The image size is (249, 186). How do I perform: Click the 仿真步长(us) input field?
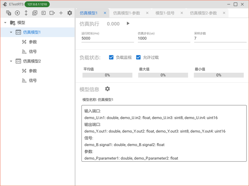click(164, 38)
